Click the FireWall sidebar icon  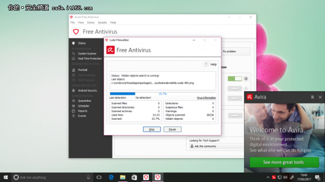pos(73,70)
